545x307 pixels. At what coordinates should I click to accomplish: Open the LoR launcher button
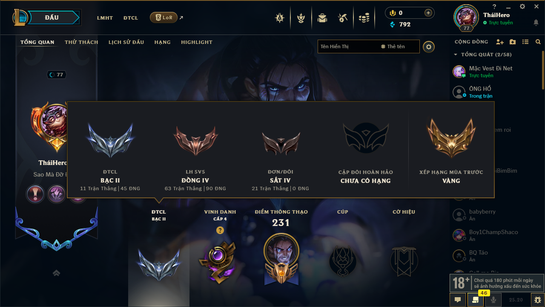coord(163,17)
